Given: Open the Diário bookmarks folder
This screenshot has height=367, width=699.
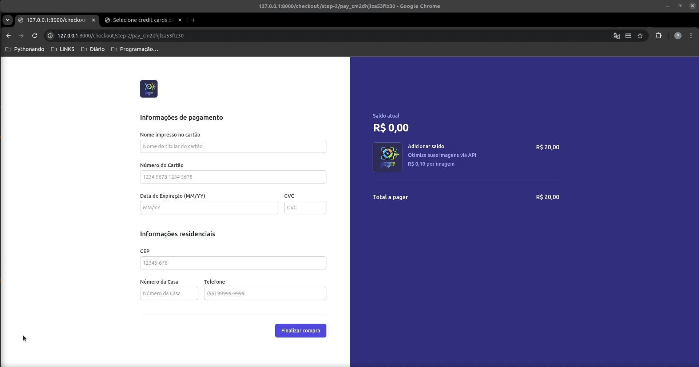Looking at the screenshot, I should point(93,49).
